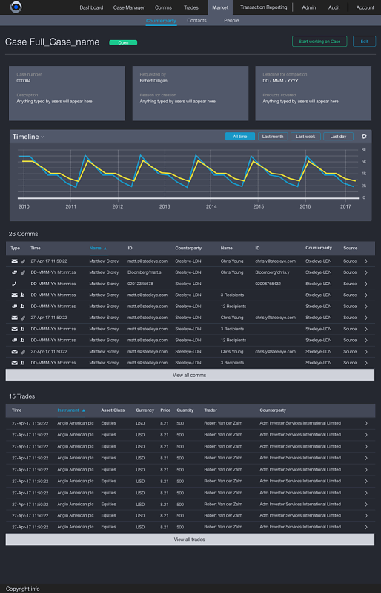Open the 02012345678 call row arrow
This screenshot has height=593, width=381.
365,284
